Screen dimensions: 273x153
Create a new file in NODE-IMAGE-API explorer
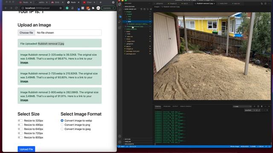pos(141,9)
